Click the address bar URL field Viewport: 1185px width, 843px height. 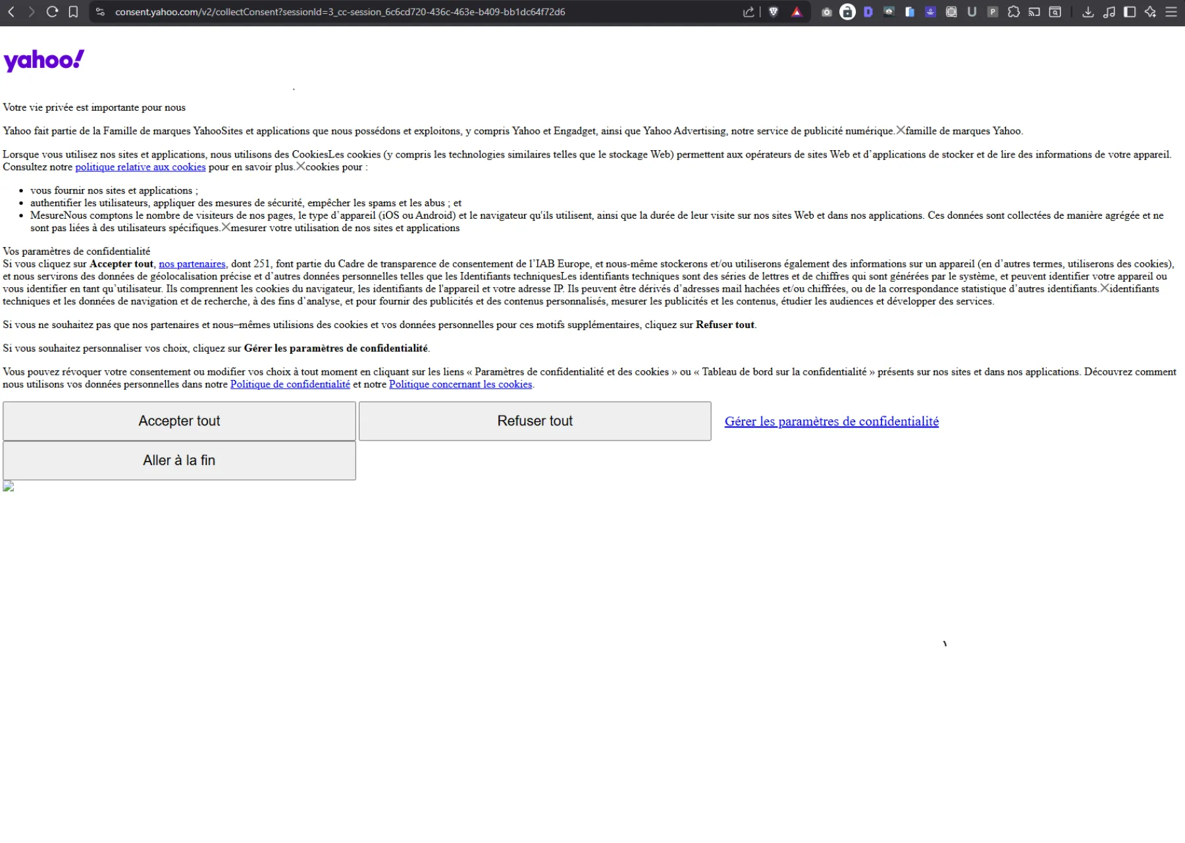click(340, 12)
